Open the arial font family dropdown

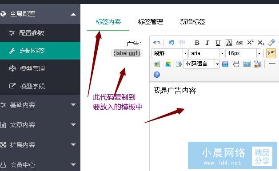click(x=207, y=53)
